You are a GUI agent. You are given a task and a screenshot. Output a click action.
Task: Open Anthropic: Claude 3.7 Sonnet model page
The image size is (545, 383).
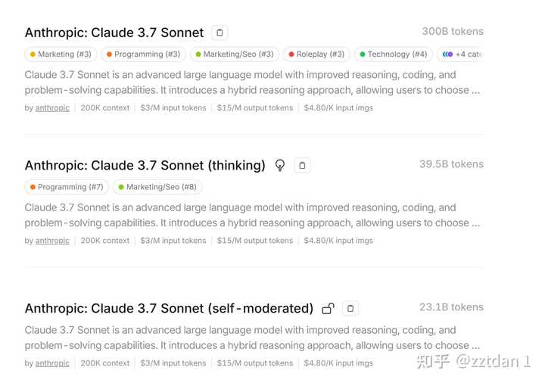click(x=114, y=33)
